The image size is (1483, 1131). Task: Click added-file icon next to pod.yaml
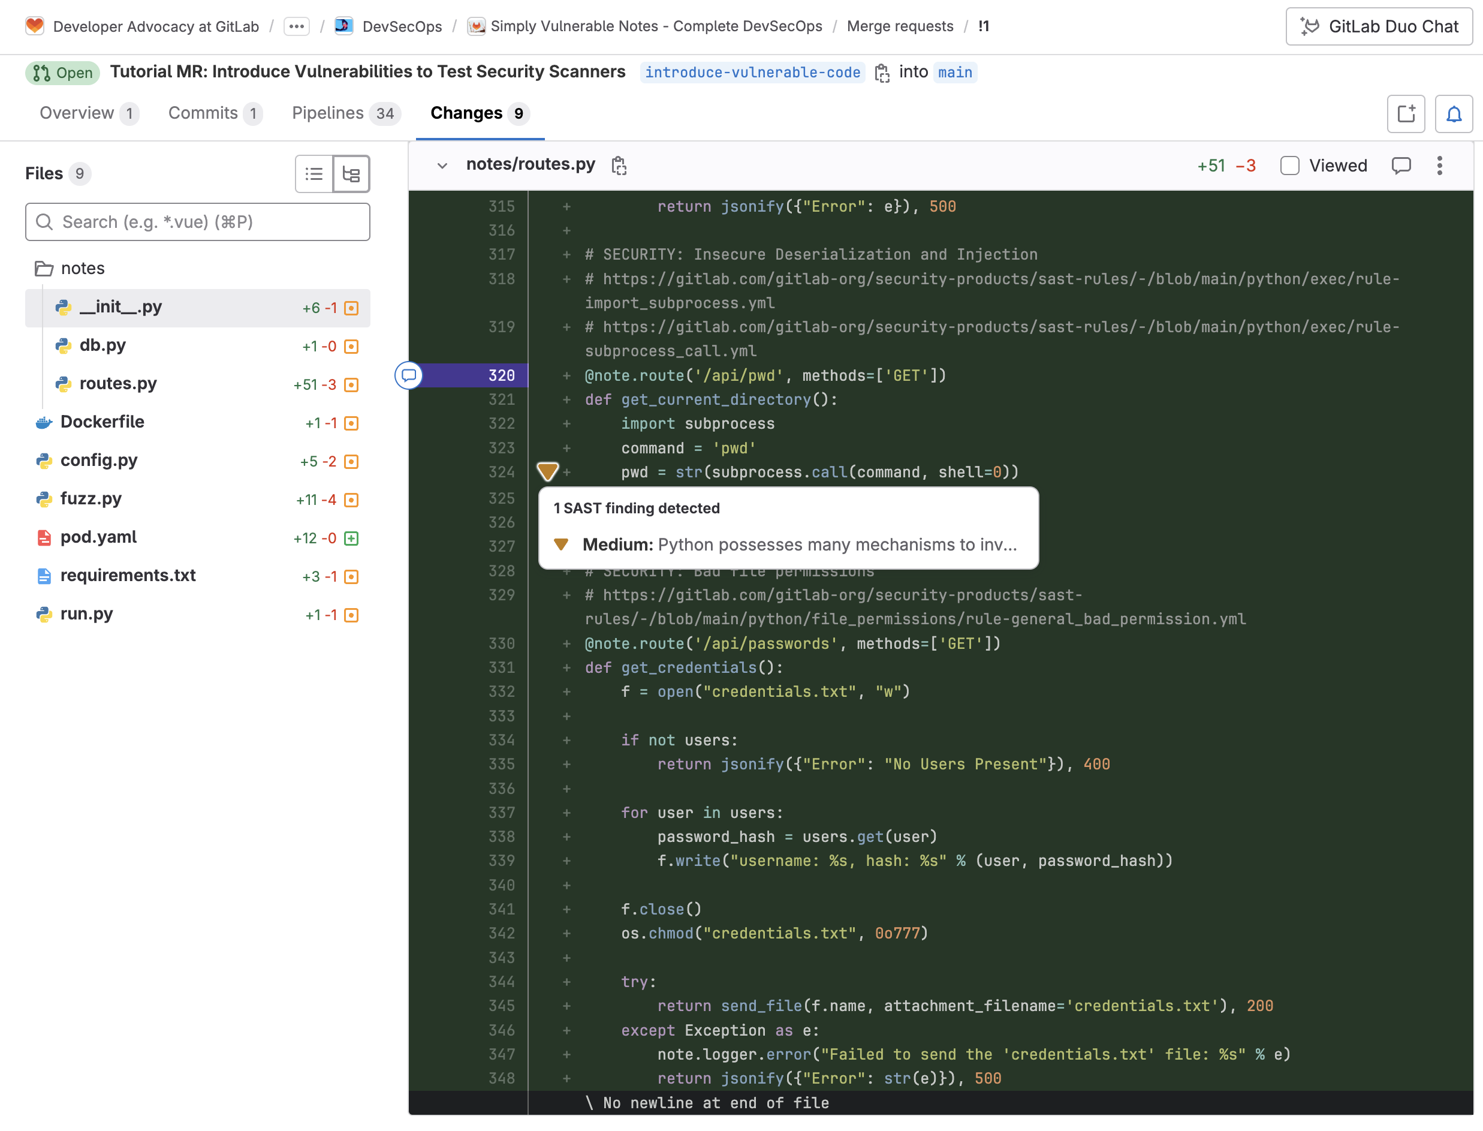[x=351, y=539]
